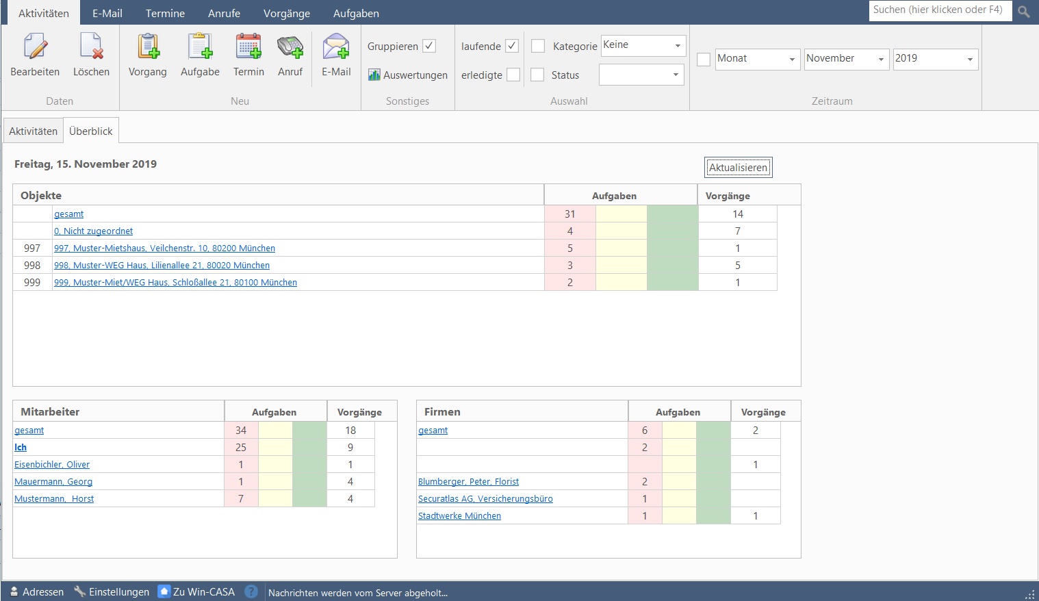Open gesamt link in Objekte table
Viewport: 1039px width, 601px height.
(x=69, y=214)
